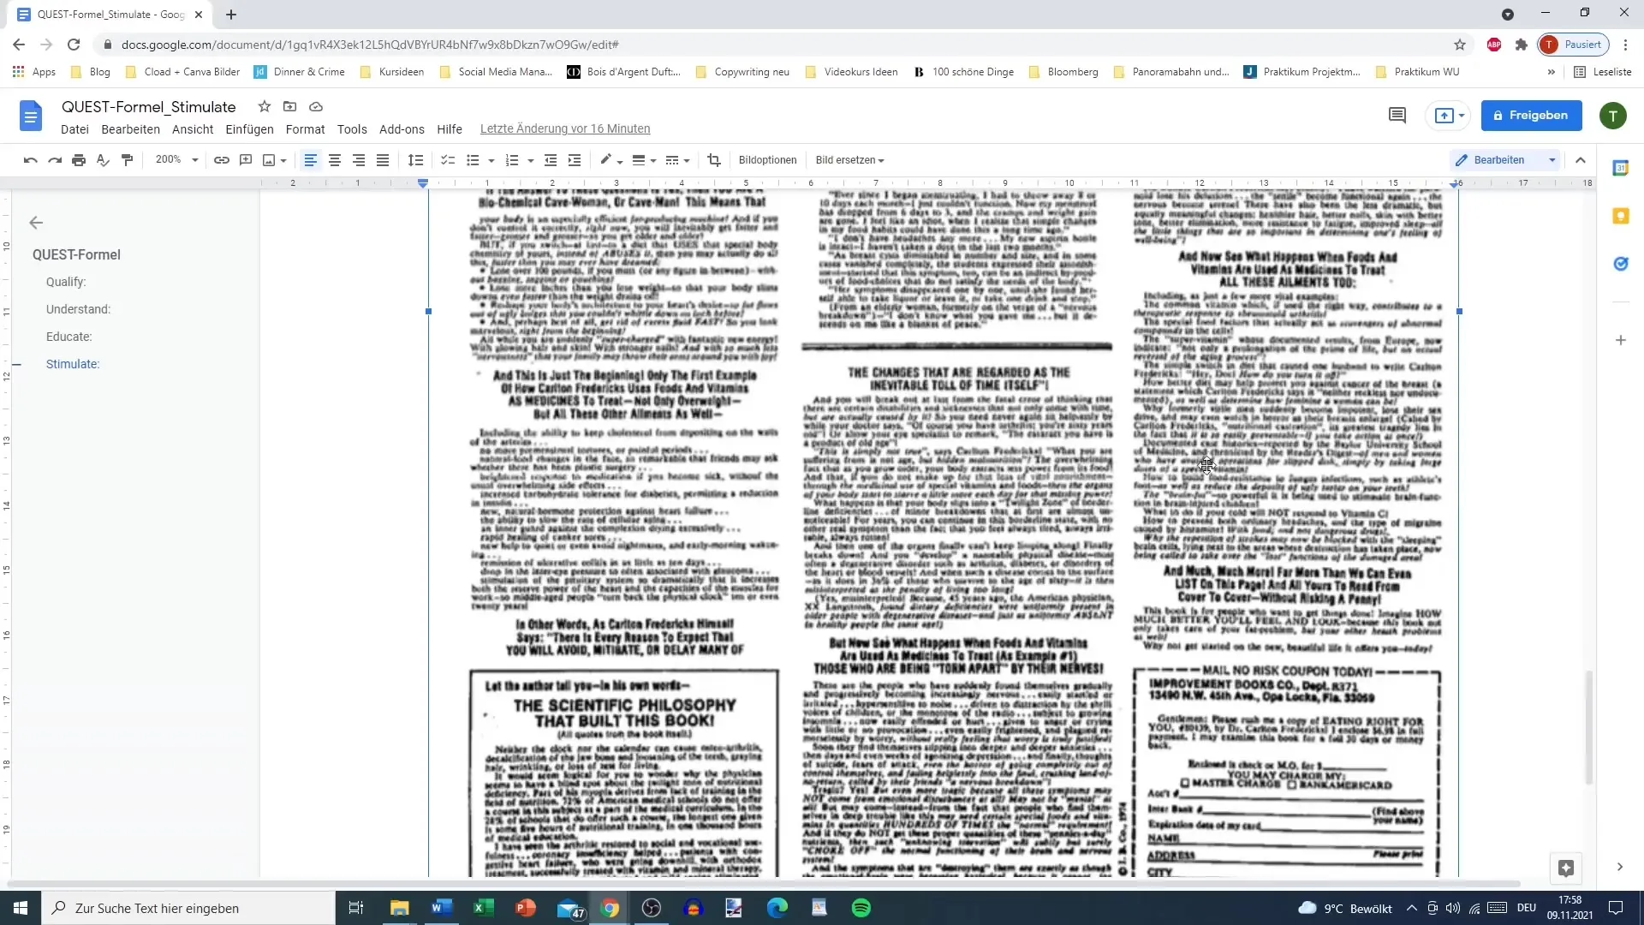The image size is (1644, 925).
Task: Open image insert options arrow
Action: click(283, 160)
